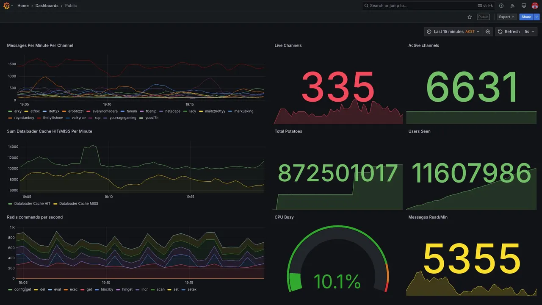
Task: Go to Home breadcrumb
Action: pyautogui.click(x=23, y=6)
